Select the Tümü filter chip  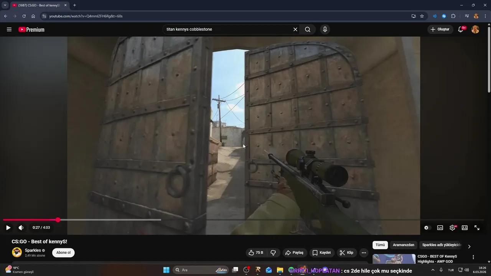(x=380, y=245)
